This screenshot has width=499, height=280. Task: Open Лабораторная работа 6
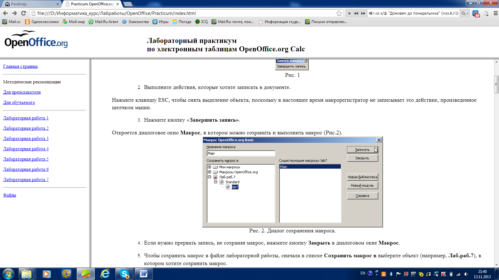click(26, 169)
